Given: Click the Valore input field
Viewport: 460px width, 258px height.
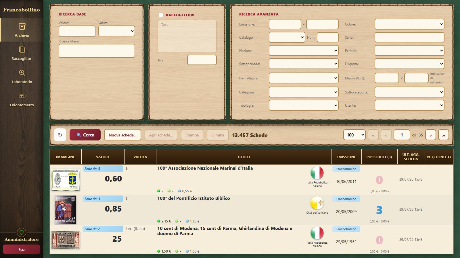Looking at the screenshot, I should (77, 31).
